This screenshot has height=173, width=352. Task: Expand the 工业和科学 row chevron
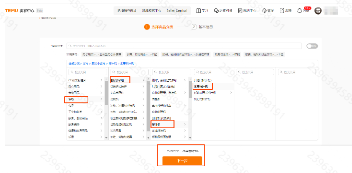click(102, 112)
